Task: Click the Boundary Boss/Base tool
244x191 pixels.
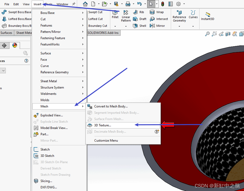Action: click(x=16, y=26)
